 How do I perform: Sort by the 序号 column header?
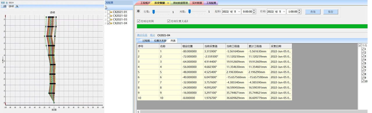coord(148,46)
